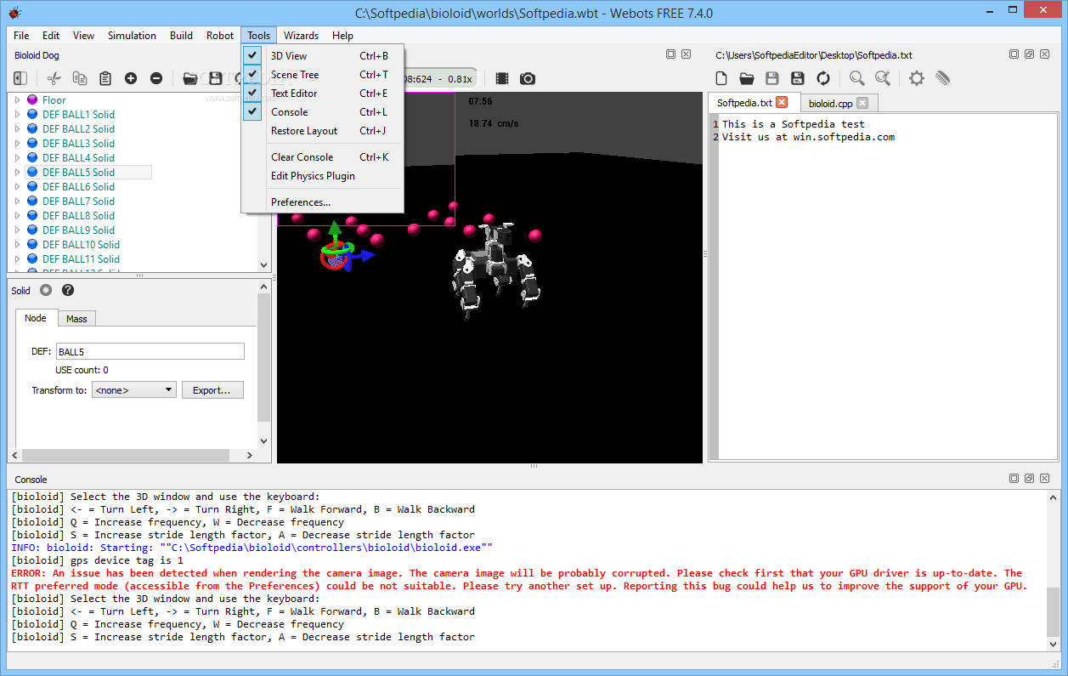Float the Console panel icon
This screenshot has height=676, width=1068.
coord(1029,479)
